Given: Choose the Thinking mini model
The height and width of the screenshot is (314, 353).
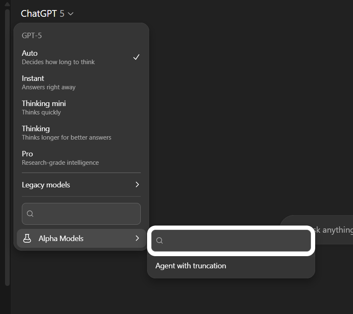Looking at the screenshot, I should click(x=81, y=108).
